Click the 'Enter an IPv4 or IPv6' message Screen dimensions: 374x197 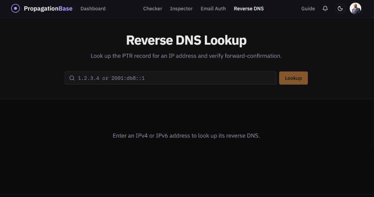pos(186,135)
